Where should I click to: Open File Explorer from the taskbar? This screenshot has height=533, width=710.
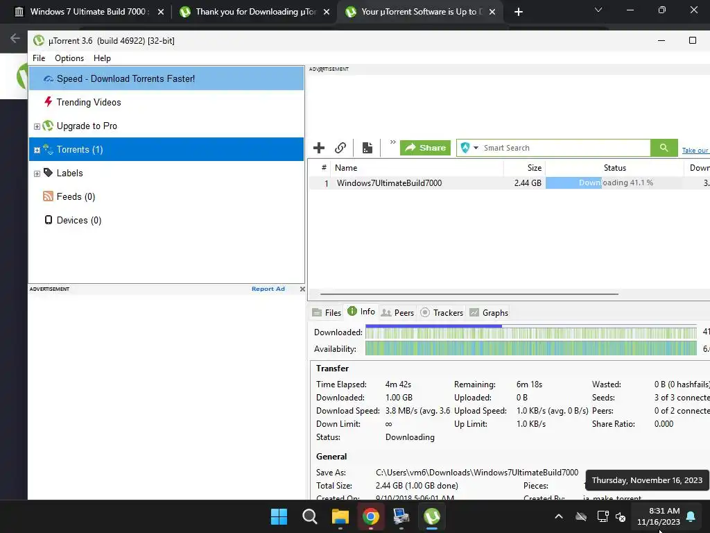[340, 516]
